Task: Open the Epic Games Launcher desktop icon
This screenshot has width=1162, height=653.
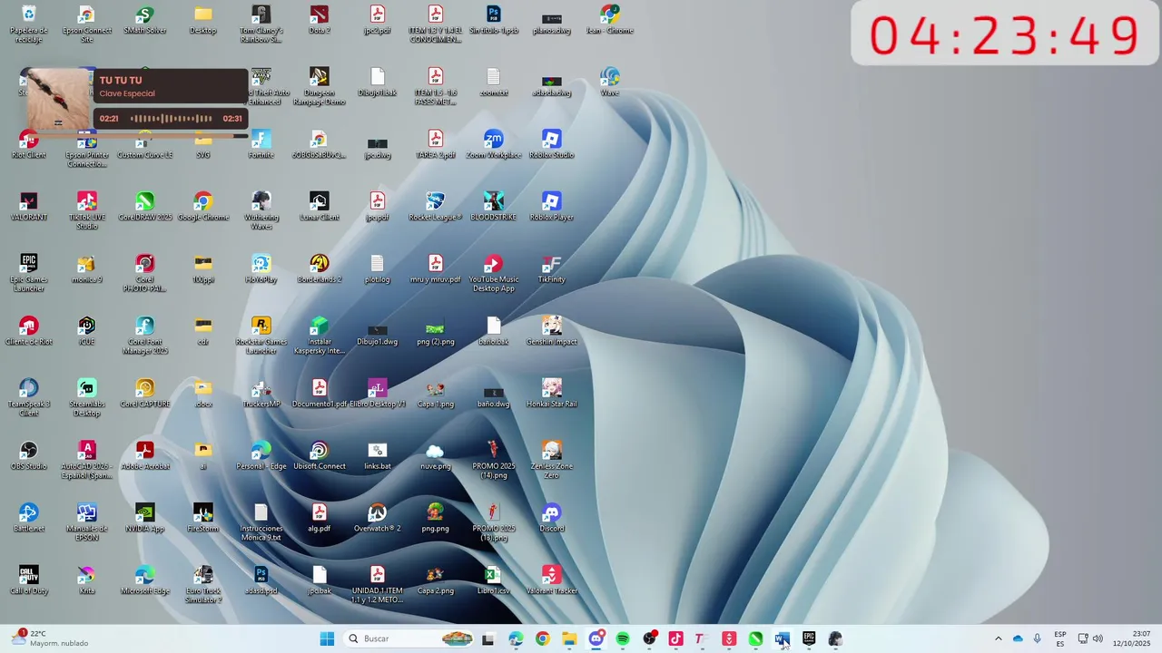Action: (29, 273)
